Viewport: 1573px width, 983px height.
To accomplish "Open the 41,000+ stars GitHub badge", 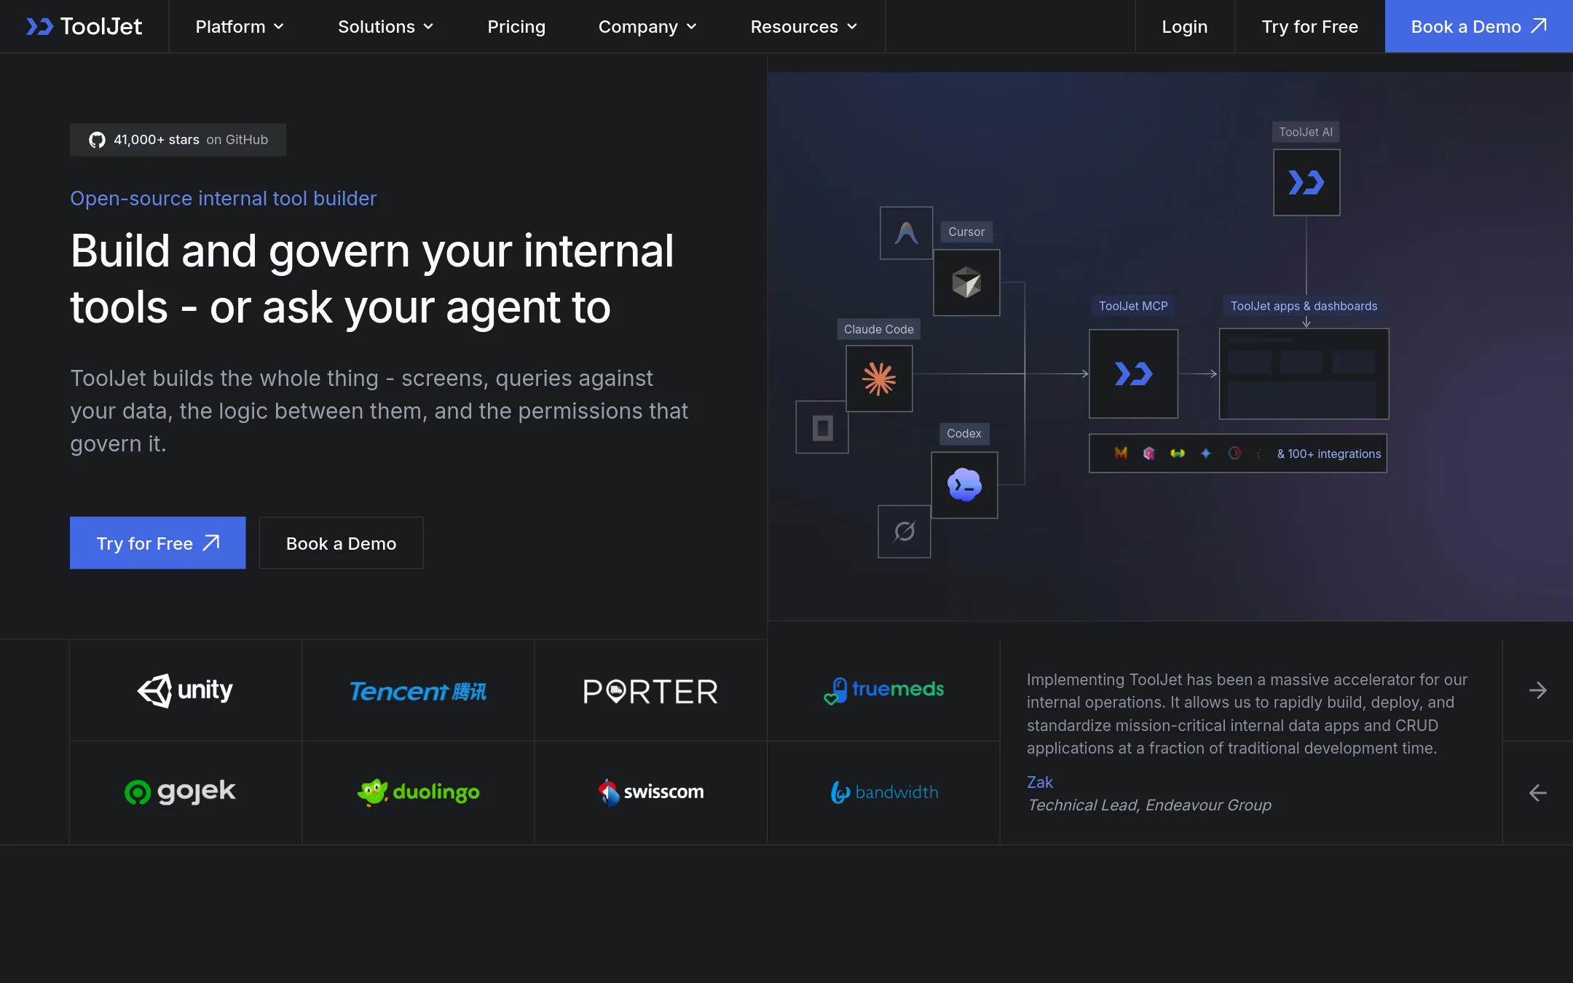I will click(178, 139).
